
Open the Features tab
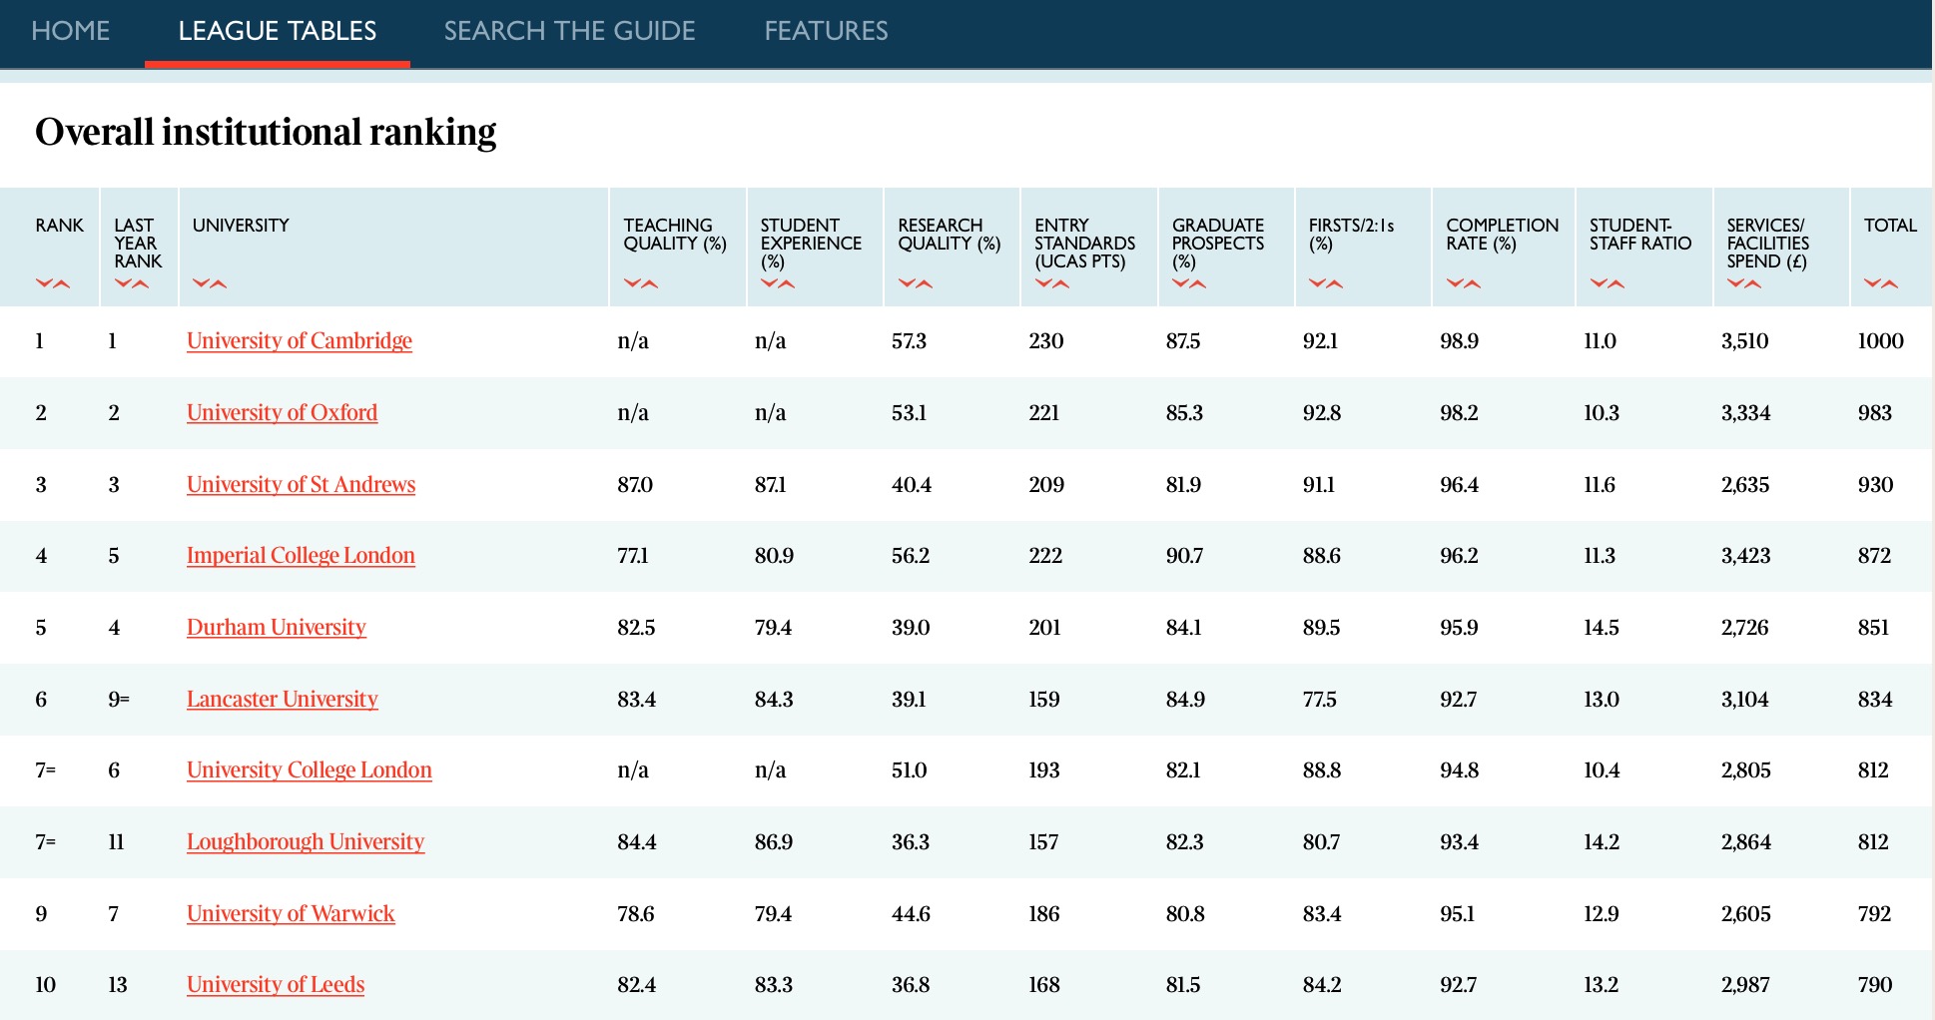coord(827,31)
